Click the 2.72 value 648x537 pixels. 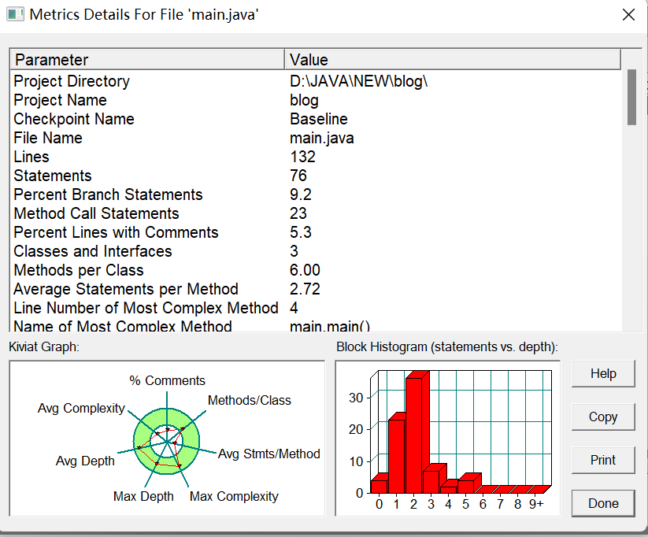click(305, 289)
